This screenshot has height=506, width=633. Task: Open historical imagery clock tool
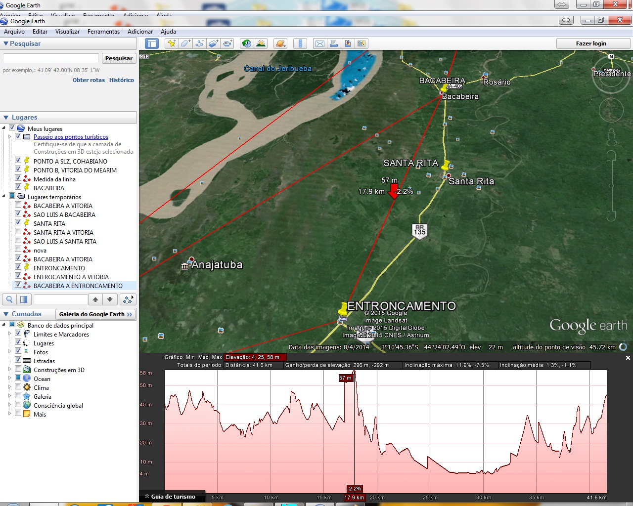pyautogui.click(x=246, y=43)
